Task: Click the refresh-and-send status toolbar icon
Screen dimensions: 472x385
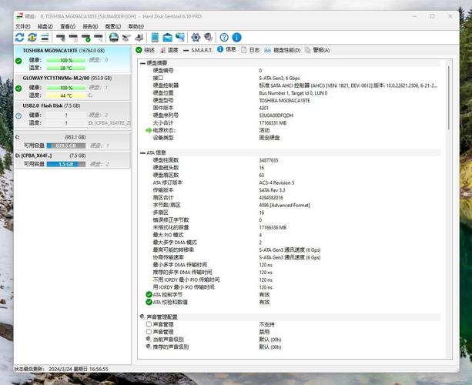Action: click(x=32, y=37)
